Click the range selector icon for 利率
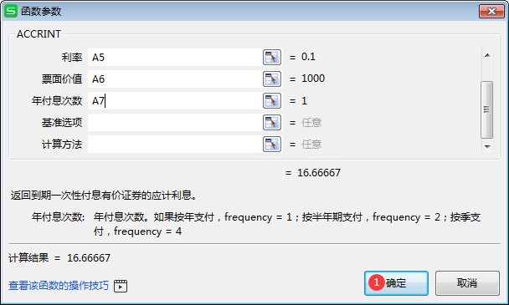The image size is (509, 305). pos(272,58)
